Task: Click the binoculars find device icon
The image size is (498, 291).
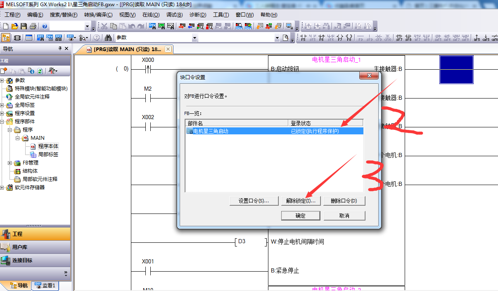Action: pos(108,38)
